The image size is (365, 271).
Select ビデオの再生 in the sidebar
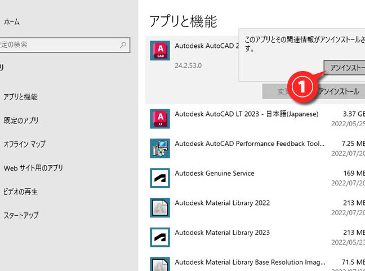click(x=20, y=192)
